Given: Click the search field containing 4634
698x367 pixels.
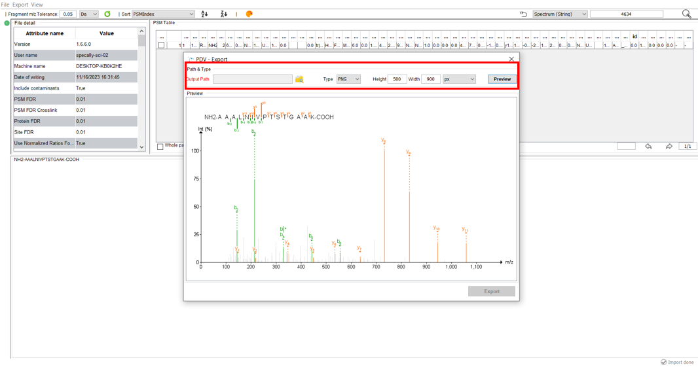Looking at the screenshot, I should [627, 14].
